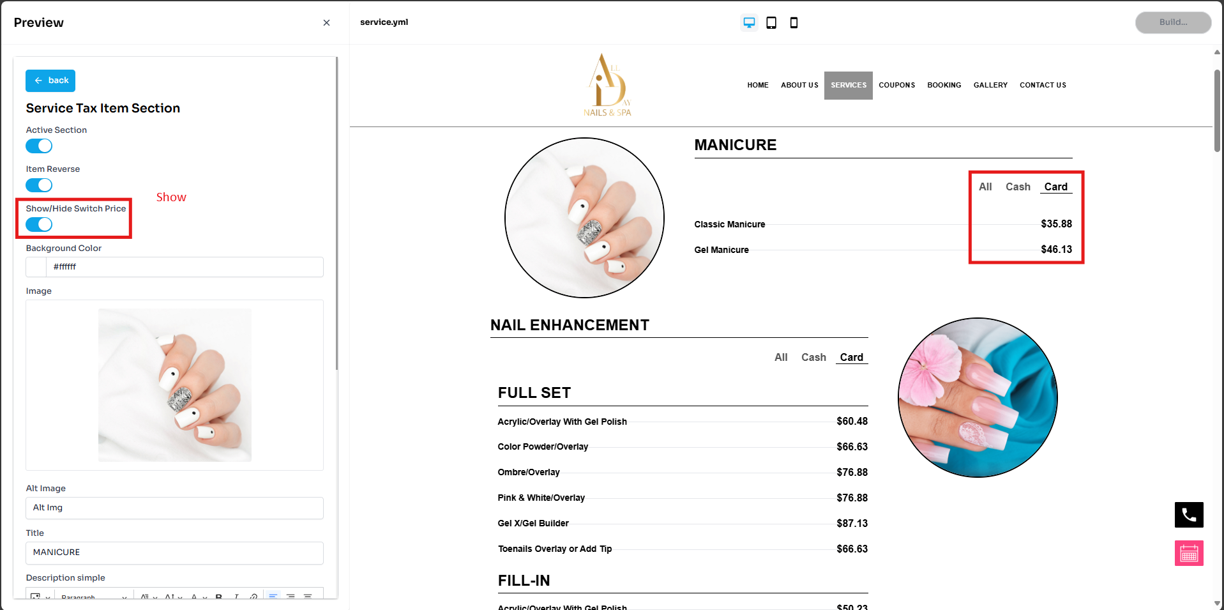This screenshot has height=610, width=1224.
Task: Switch to tablet preview mode
Action: [771, 23]
